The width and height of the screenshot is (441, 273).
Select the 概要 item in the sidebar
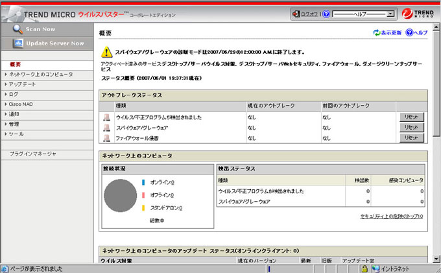coord(16,65)
